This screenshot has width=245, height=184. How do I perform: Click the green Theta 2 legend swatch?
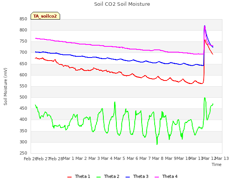coord(99,177)
